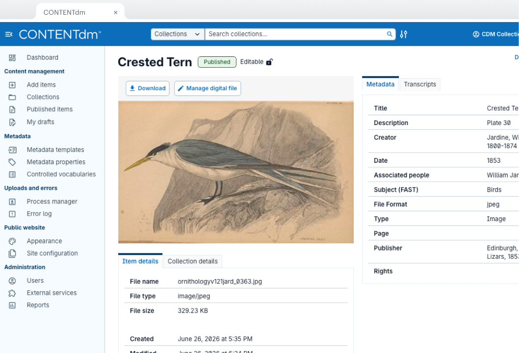519x353 pixels.
Task: Click the External services puzzle icon
Action: point(12,293)
